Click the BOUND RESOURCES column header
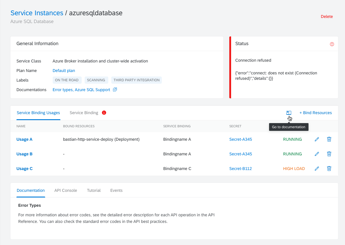 [x=79, y=126]
